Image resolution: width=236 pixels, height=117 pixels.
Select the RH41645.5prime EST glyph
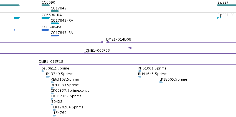[139, 77]
